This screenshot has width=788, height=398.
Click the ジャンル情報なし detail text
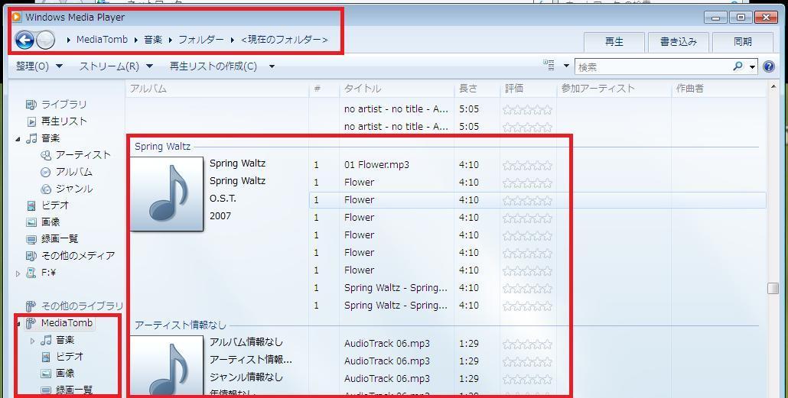(x=246, y=377)
